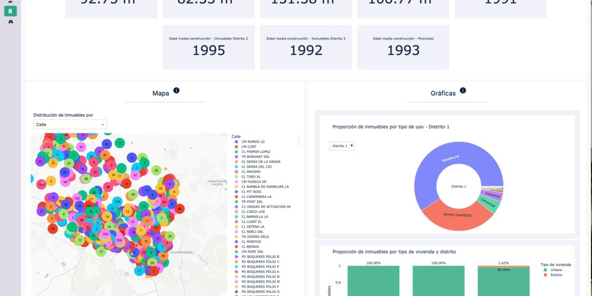Click CL MONTGO legend row

point(251,241)
